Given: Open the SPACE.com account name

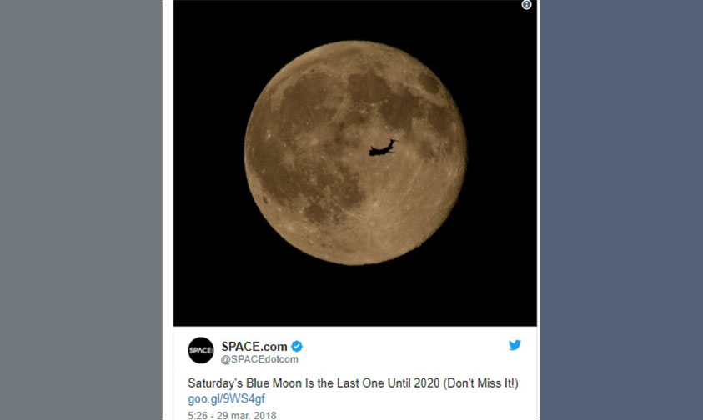Looking at the screenshot, I should click(x=254, y=346).
